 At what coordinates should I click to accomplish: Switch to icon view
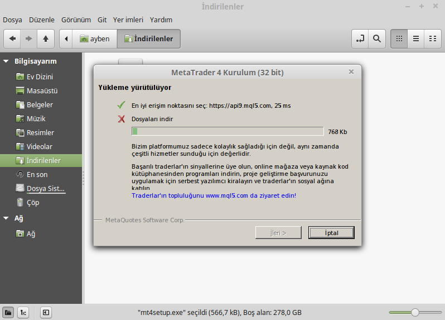pyautogui.click(x=399, y=39)
